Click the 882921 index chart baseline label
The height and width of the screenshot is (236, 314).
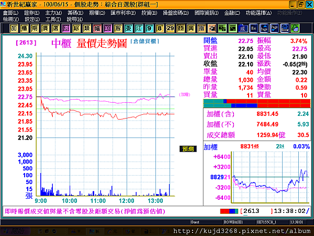(220, 177)
